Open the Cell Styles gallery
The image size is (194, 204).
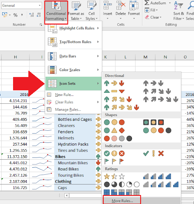92,11
